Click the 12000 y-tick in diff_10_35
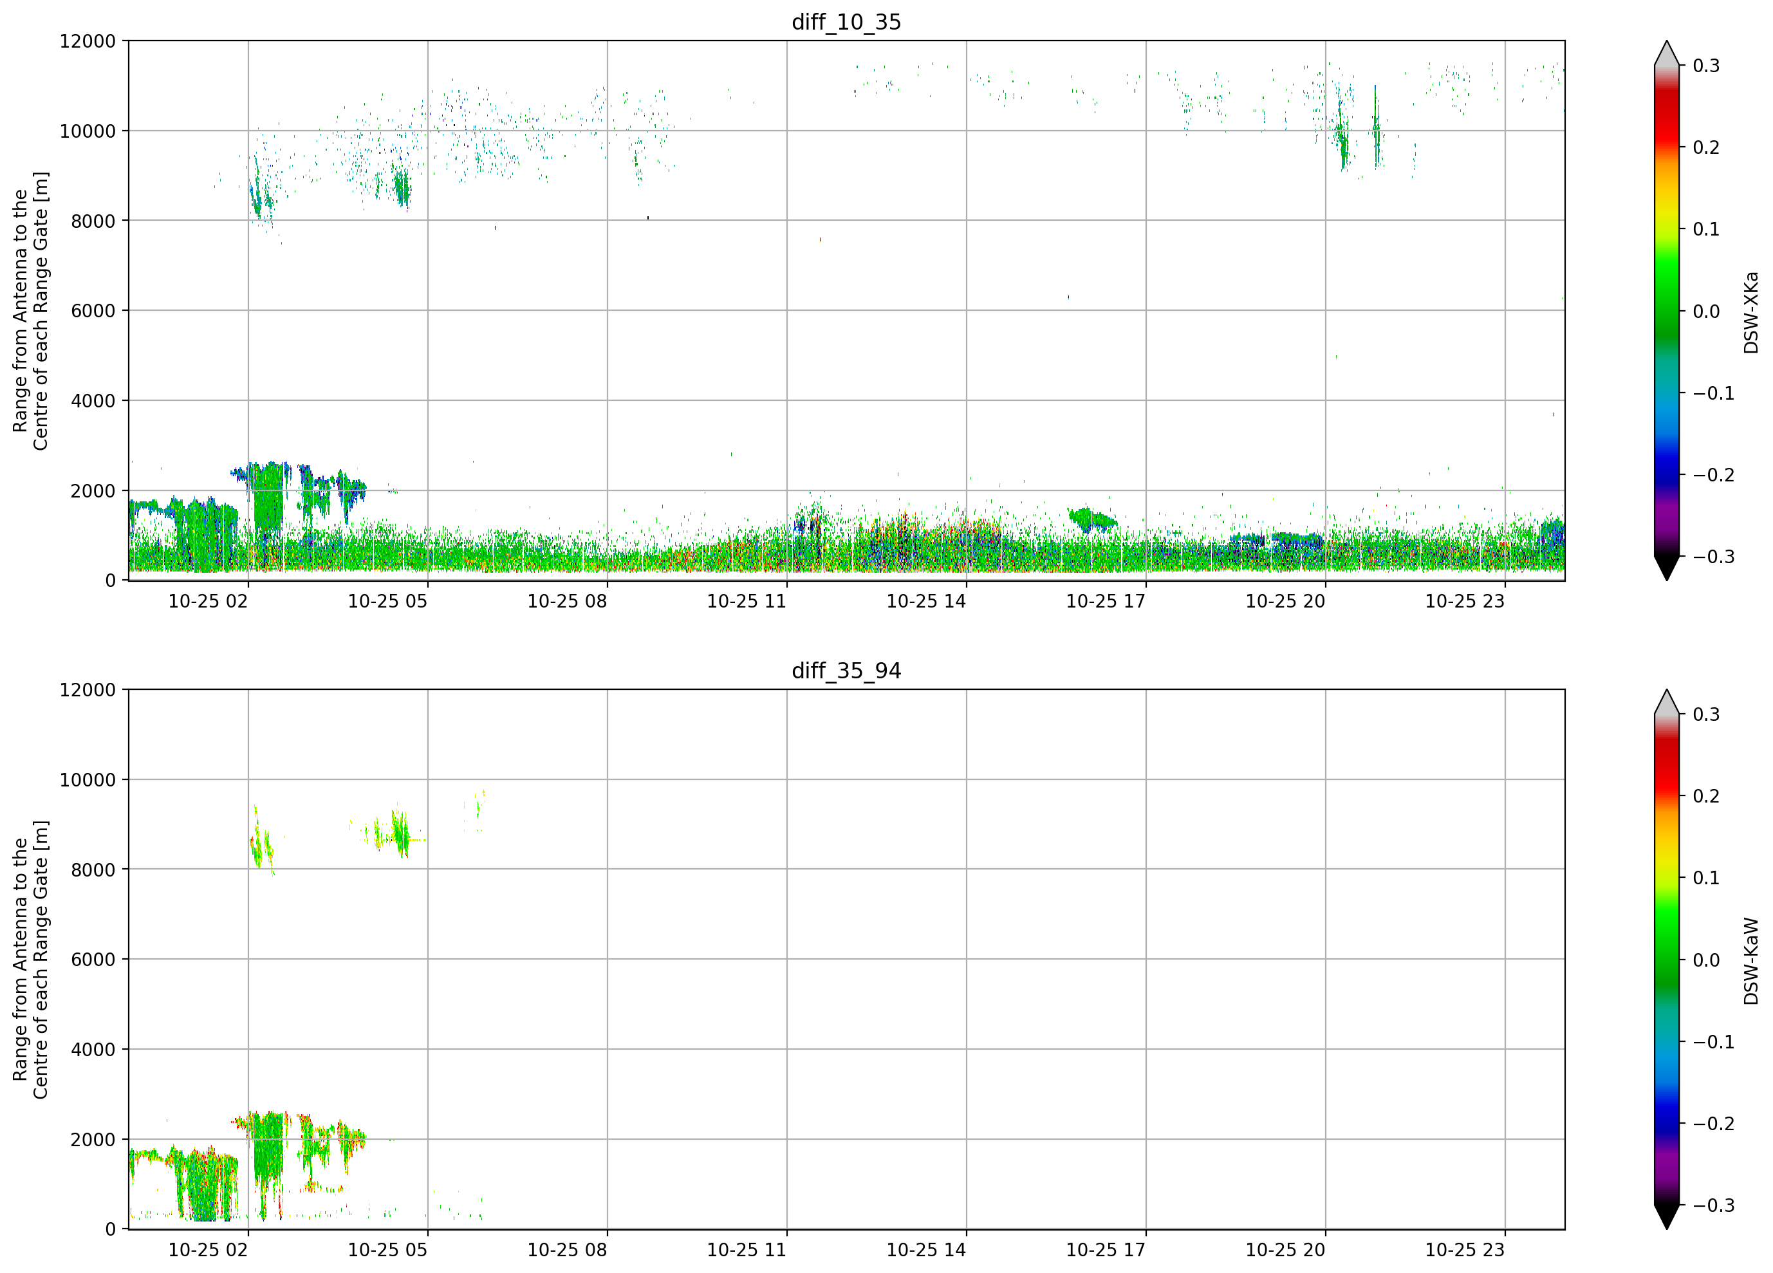The width and height of the screenshot is (1773, 1273). point(88,41)
